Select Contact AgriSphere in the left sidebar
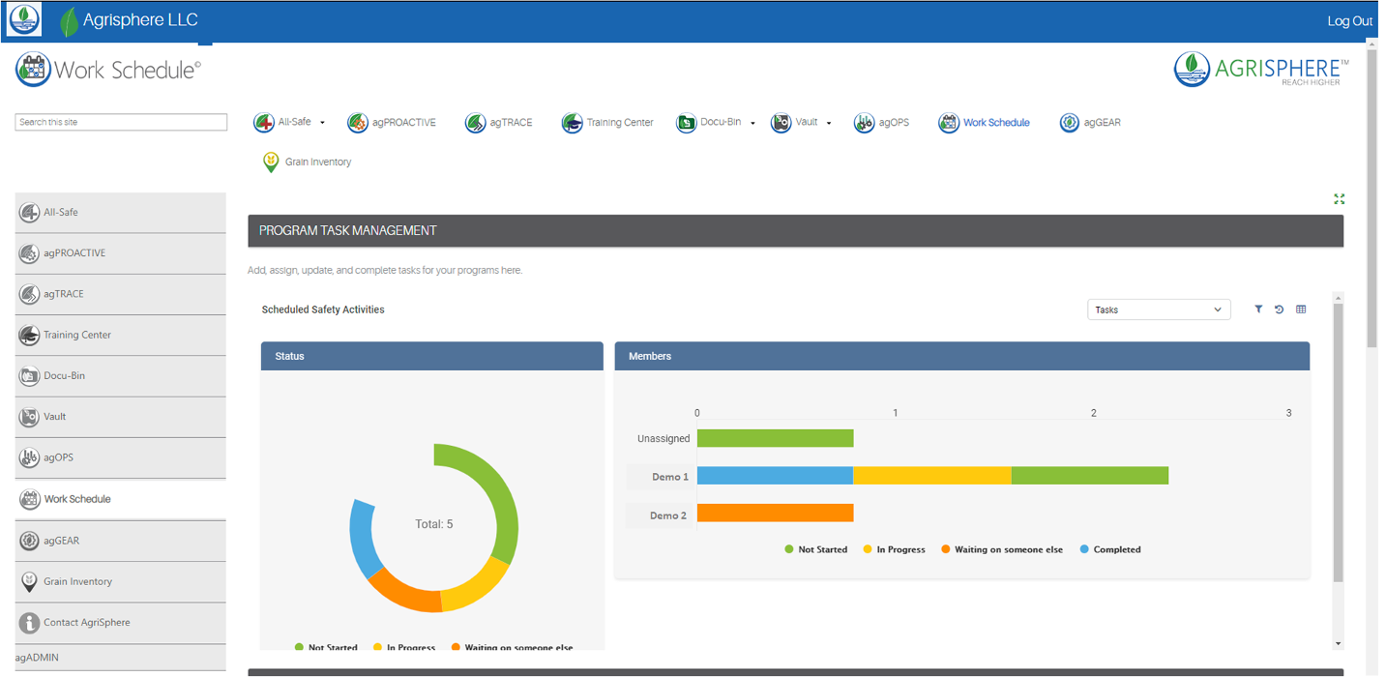This screenshot has width=1386, height=677. click(121, 623)
